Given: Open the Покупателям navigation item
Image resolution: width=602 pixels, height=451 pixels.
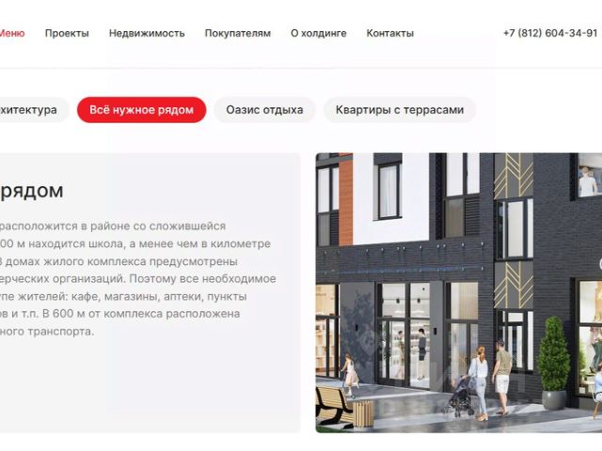Looking at the screenshot, I should (238, 34).
